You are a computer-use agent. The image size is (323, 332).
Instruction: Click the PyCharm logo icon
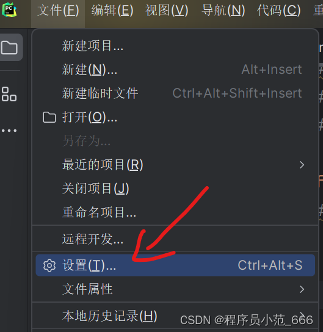point(9,10)
